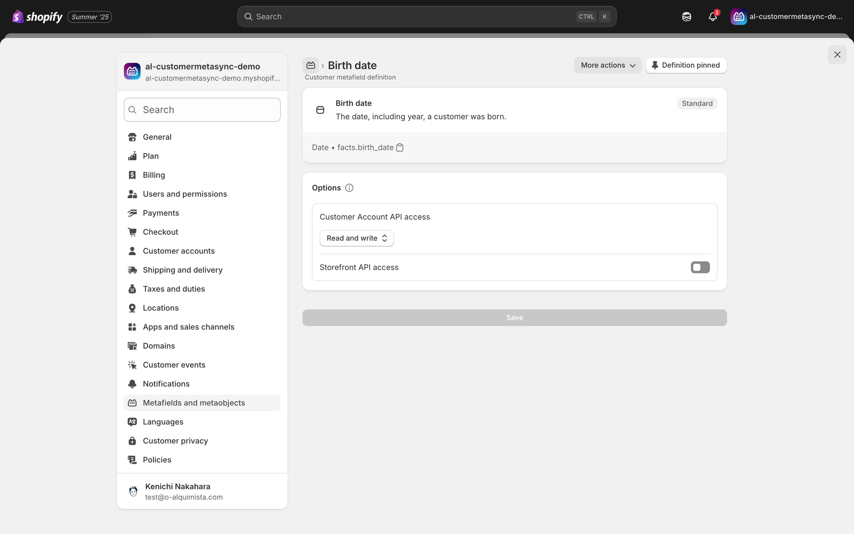Open the Summer '25 edition badge

(90, 17)
